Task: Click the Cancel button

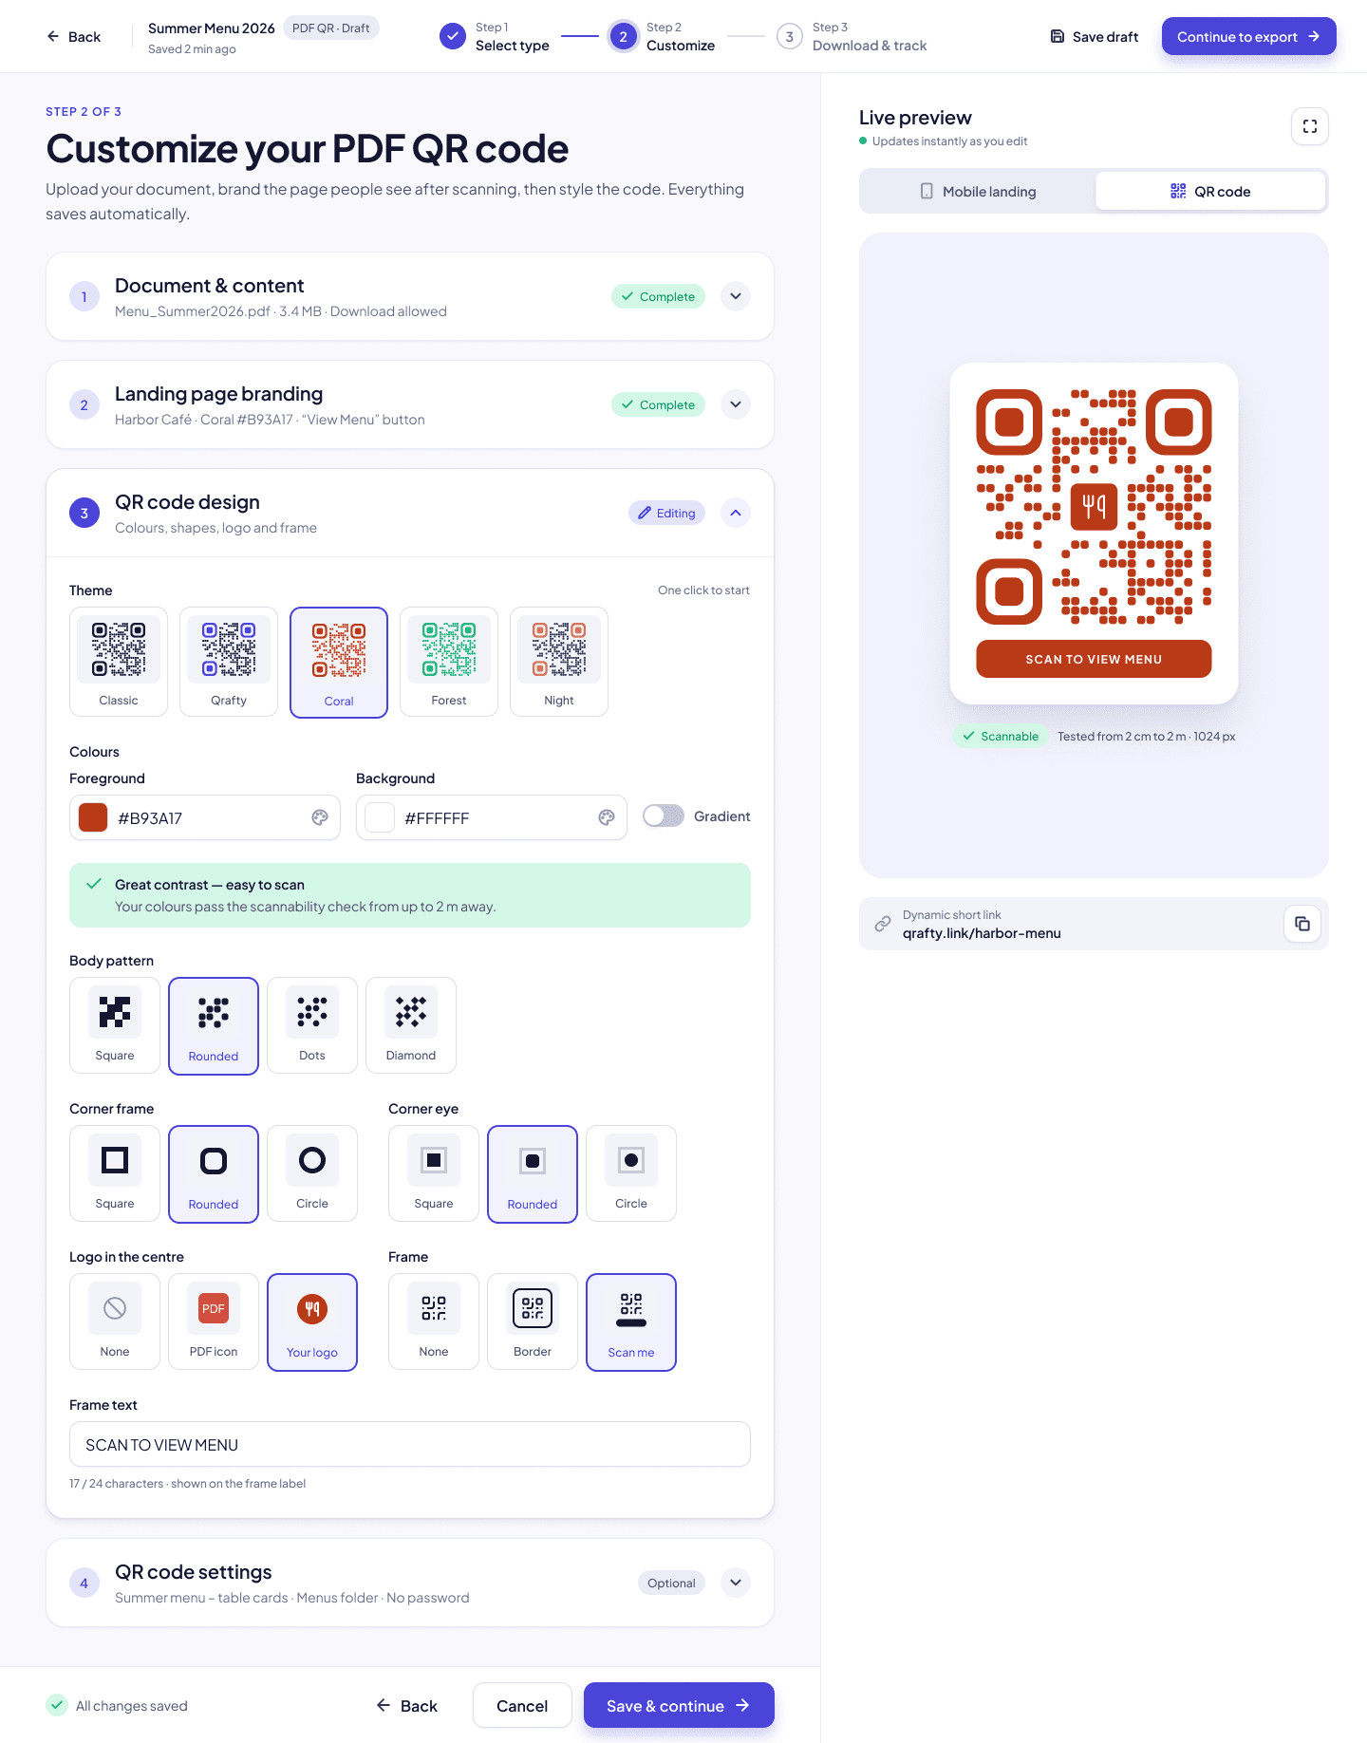Action: 522,1705
